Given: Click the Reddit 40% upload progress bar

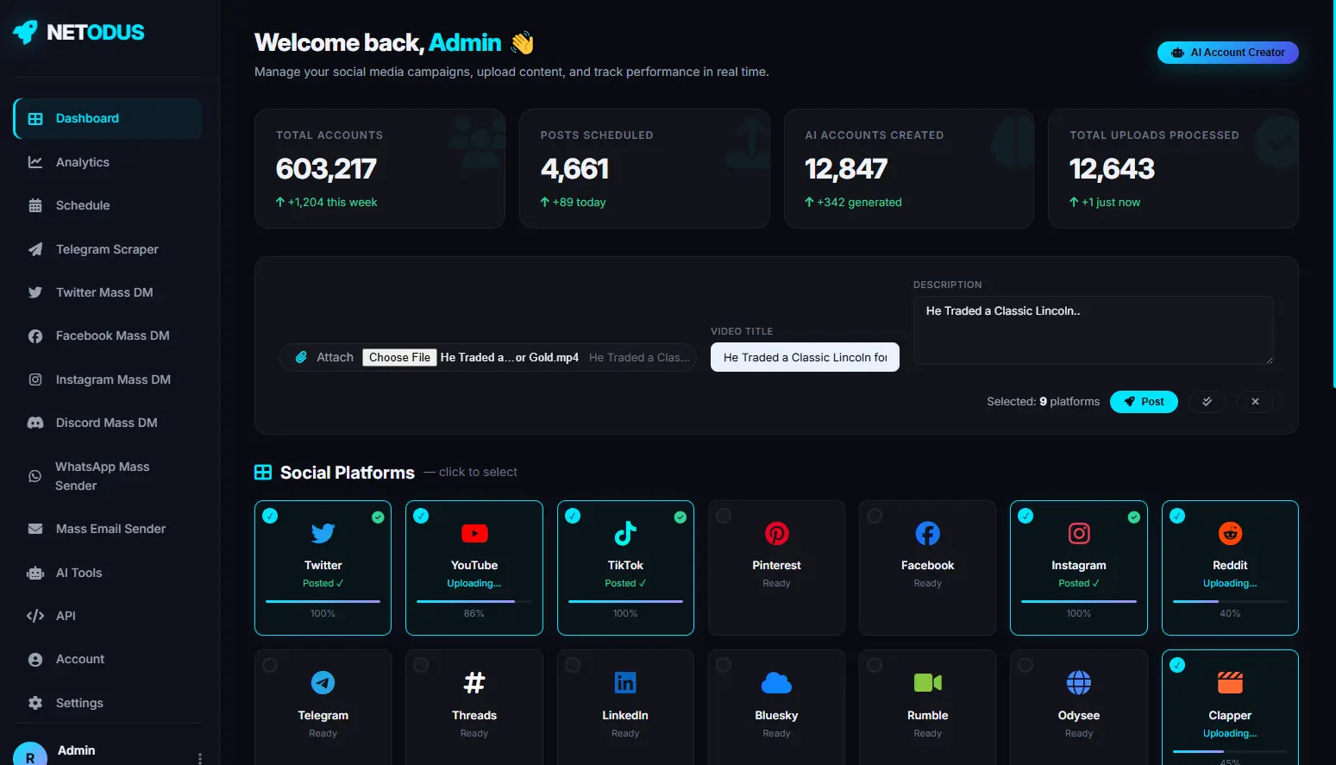Looking at the screenshot, I should coord(1230,601).
